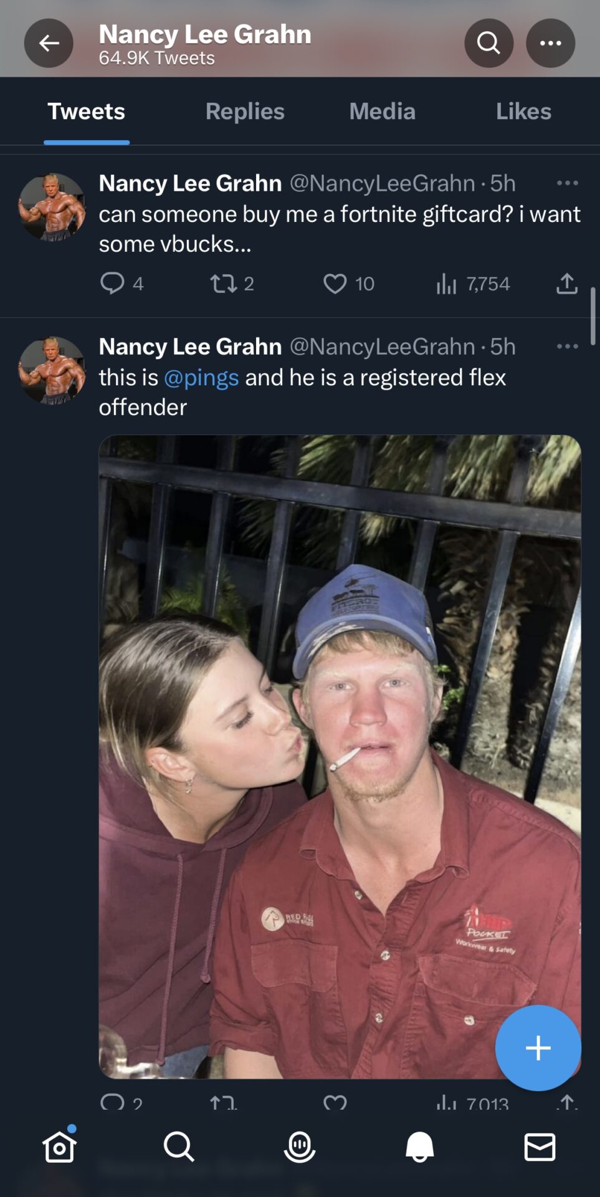Go to Home in the bottom navigation
The height and width of the screenshot is (1197, 600).
point(60,1146)
